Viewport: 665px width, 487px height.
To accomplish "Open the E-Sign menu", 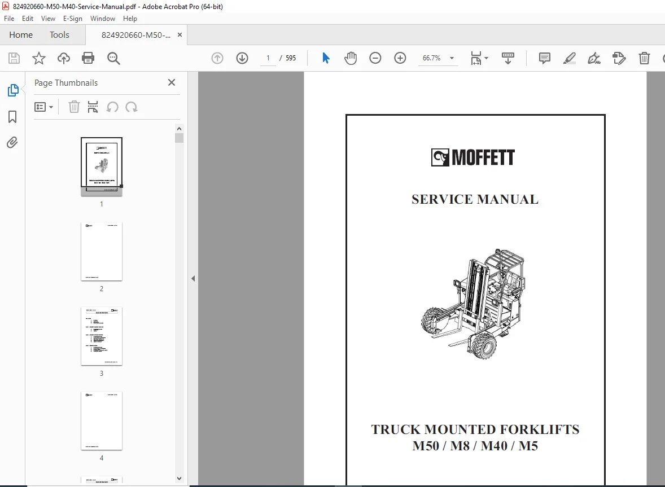I will 72,19.
